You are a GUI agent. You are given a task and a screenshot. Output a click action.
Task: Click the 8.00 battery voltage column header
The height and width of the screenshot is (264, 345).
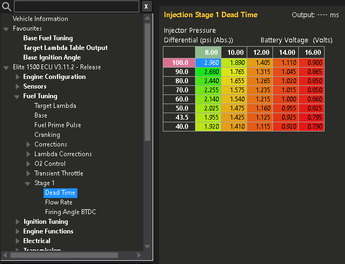[209, 52]
